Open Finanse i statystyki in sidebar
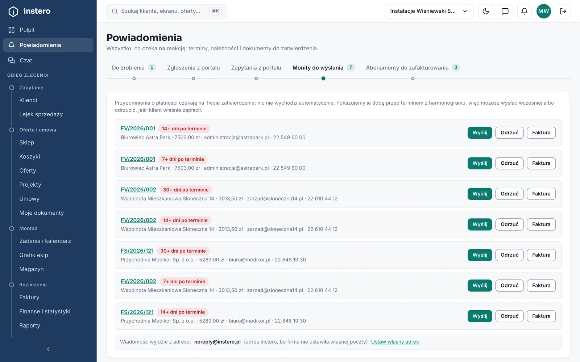The height and width of the screenshot is (362, 580). pos(45,312)
